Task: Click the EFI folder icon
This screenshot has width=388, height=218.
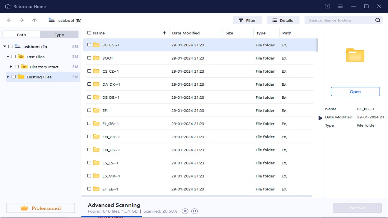Action: coord(96,110)
